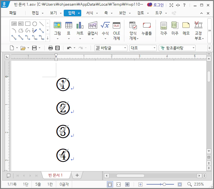The image size is (214, 189).
Task: Toggle full-page fit view mode
Action: (x=127, y=184)
